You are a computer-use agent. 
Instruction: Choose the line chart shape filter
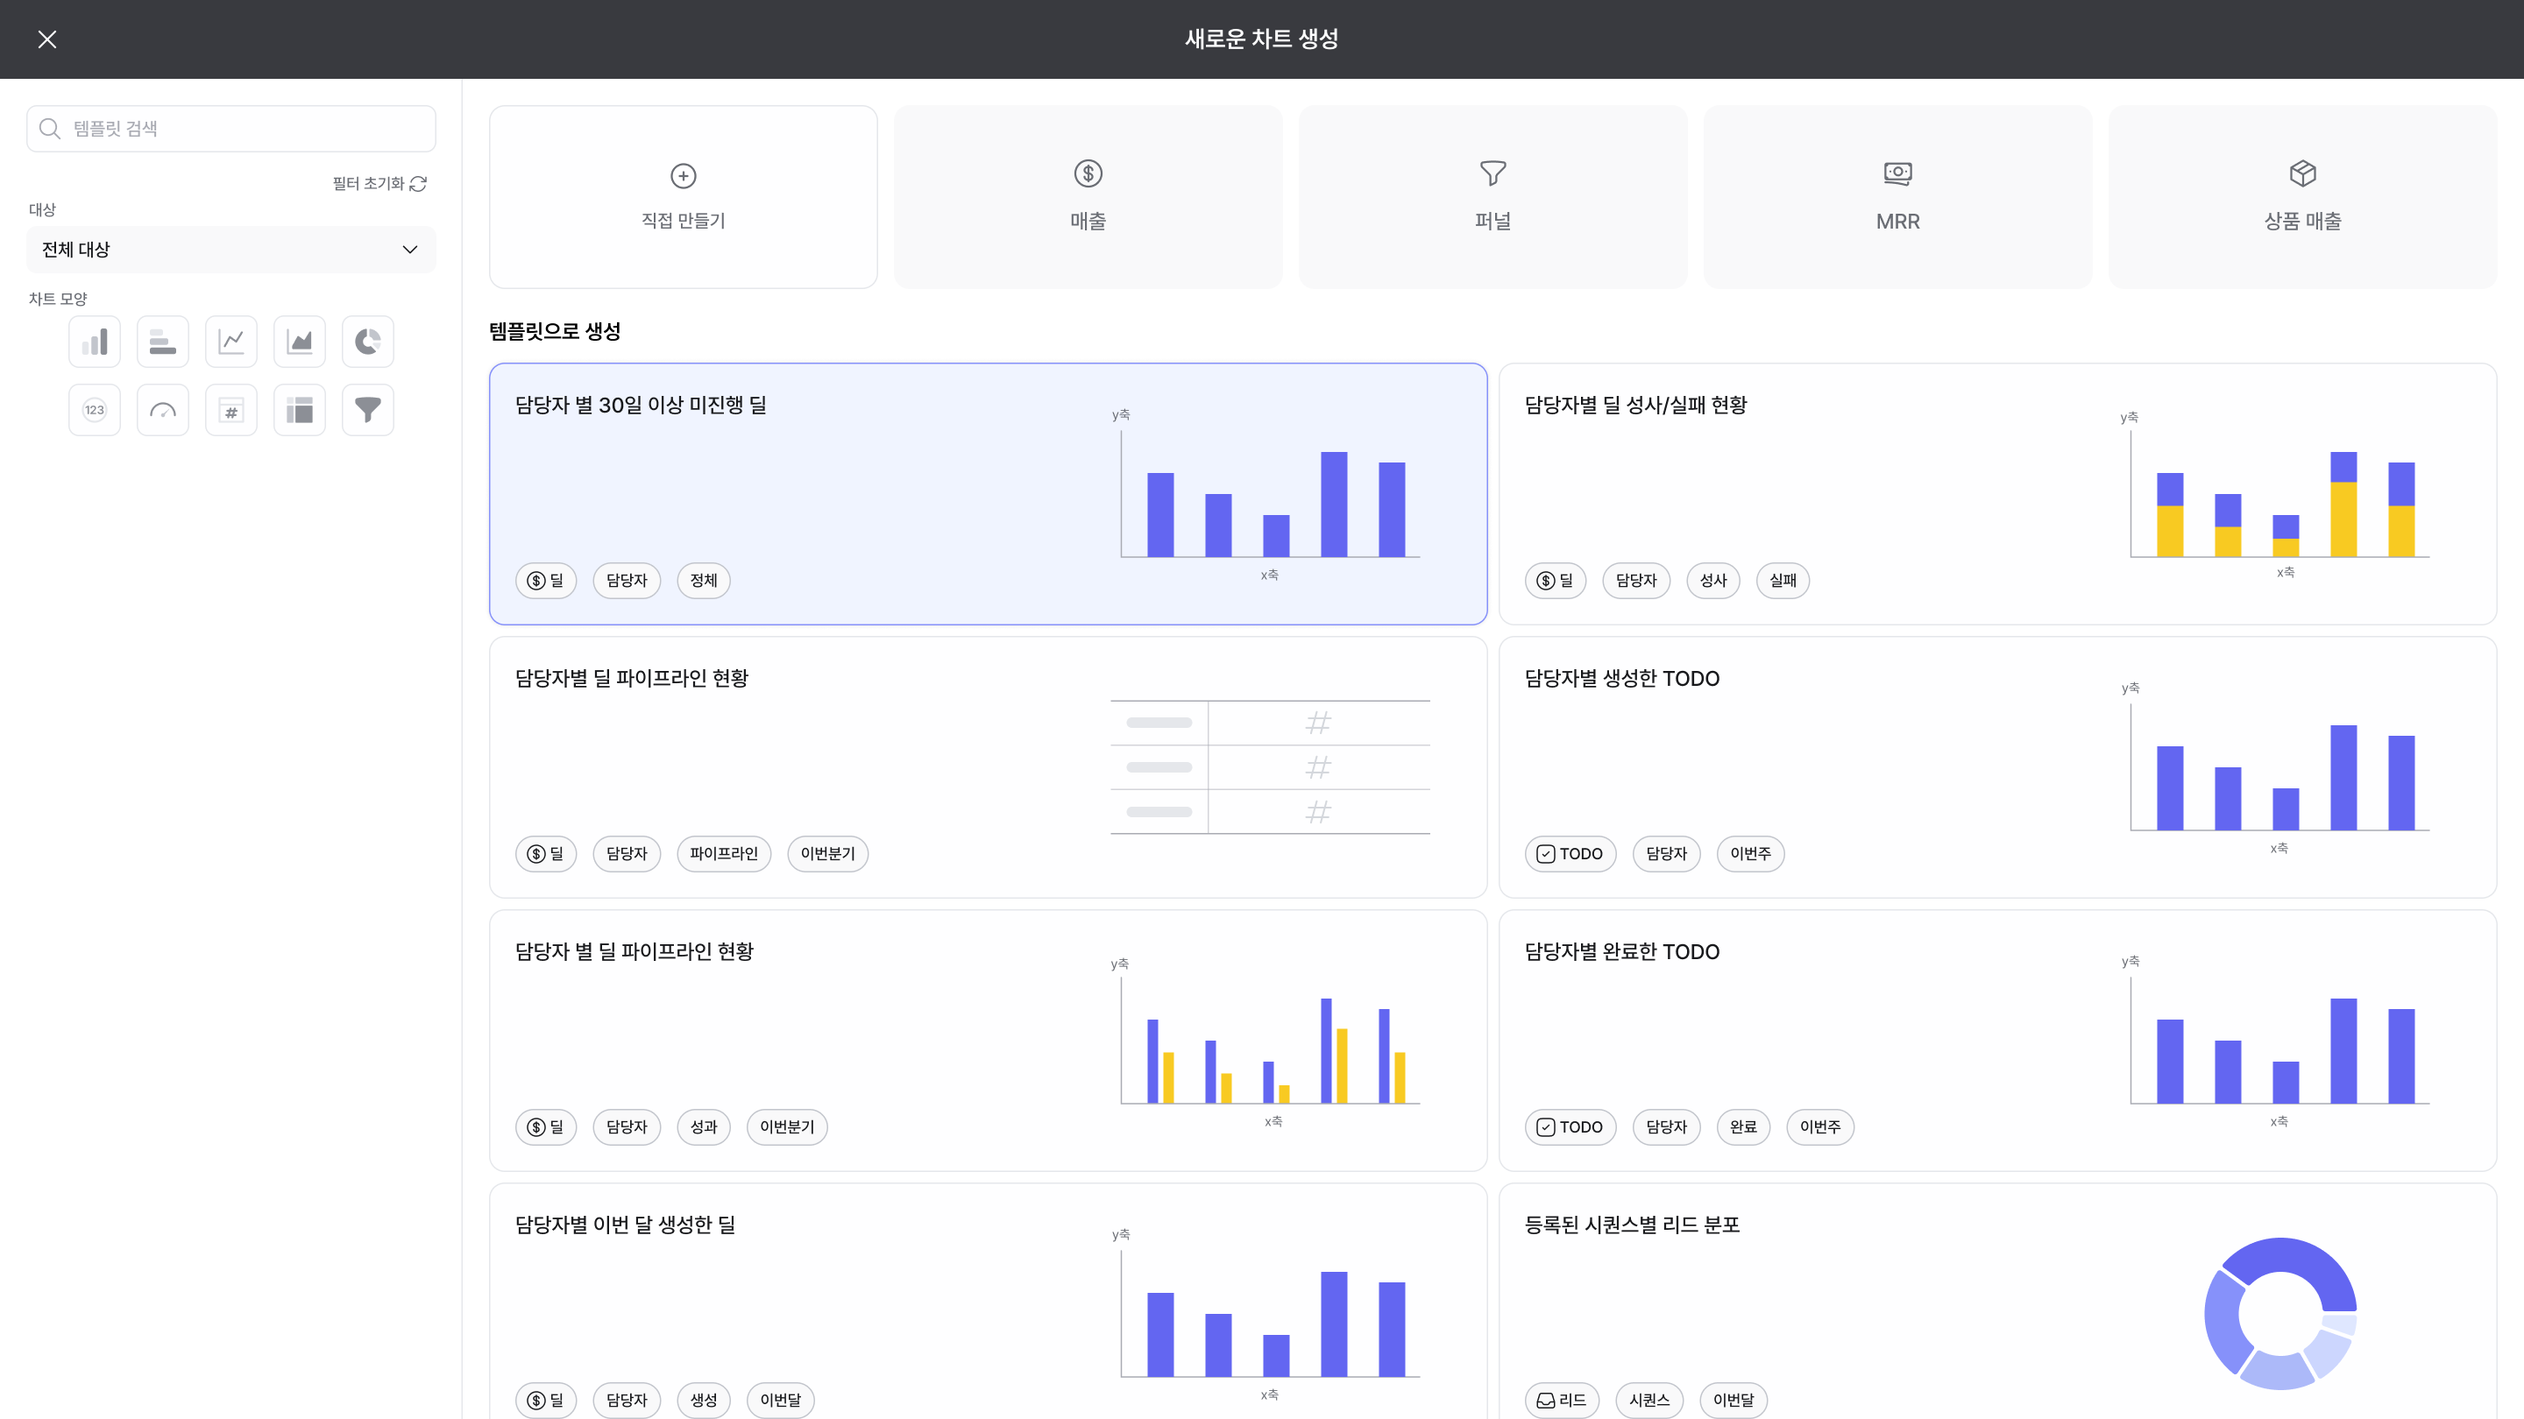[x=231, y=342]
